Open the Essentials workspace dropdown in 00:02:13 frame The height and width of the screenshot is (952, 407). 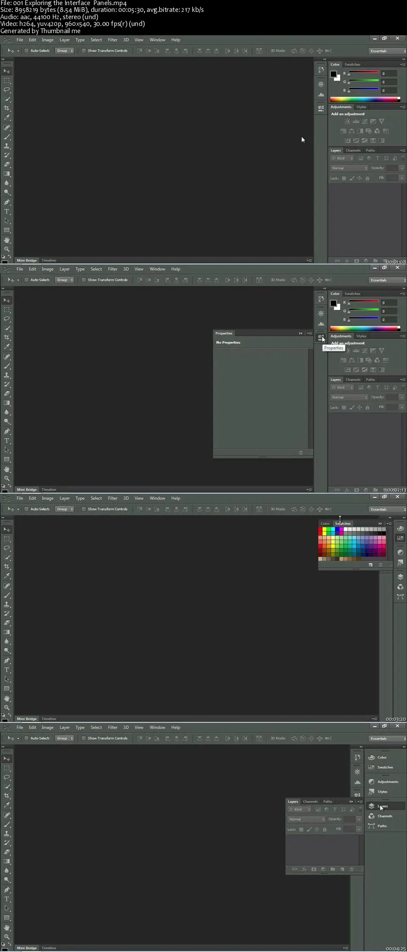387,280
